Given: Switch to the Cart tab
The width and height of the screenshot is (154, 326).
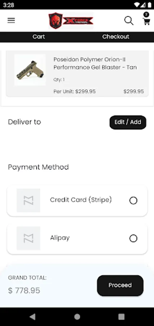Looking at the screenshot, I should point(39,37).
